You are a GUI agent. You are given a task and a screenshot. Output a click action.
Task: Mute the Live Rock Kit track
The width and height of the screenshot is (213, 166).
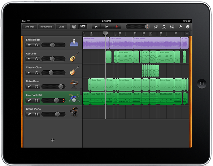click(x=29, y=100)
